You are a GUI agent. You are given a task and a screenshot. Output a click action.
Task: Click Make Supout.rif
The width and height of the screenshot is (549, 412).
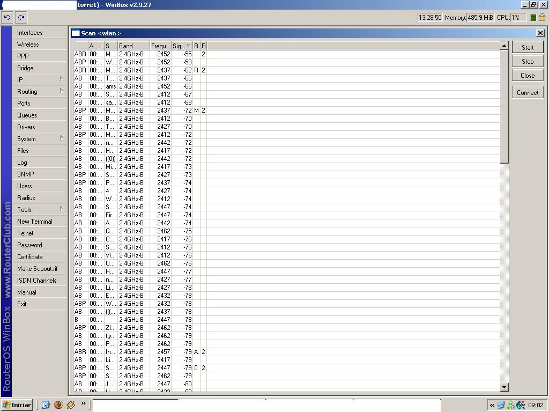point(40,269)
